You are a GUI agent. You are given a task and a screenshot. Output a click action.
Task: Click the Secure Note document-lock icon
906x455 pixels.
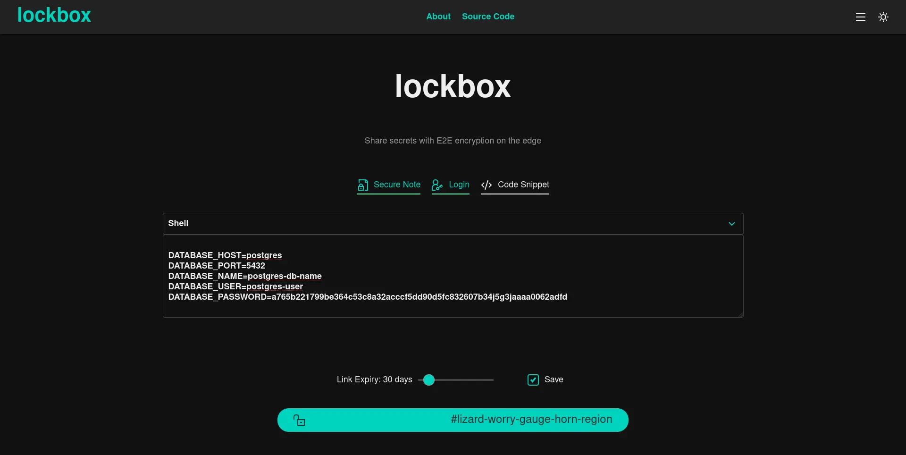(362, 185)
